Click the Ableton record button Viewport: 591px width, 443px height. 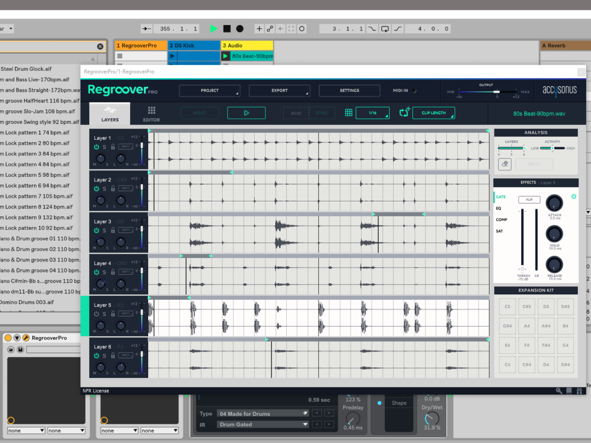[x=240, y=29]
